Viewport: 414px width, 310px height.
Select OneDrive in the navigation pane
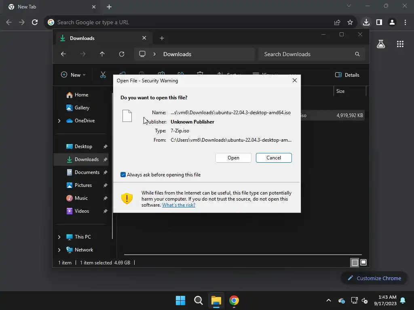80,120
